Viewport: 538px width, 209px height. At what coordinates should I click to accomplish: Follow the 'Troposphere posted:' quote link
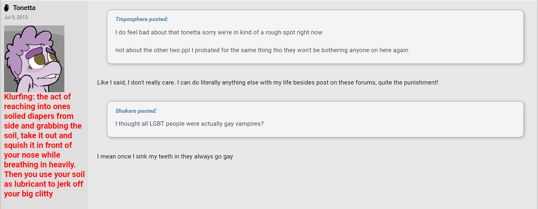point(142,19)
